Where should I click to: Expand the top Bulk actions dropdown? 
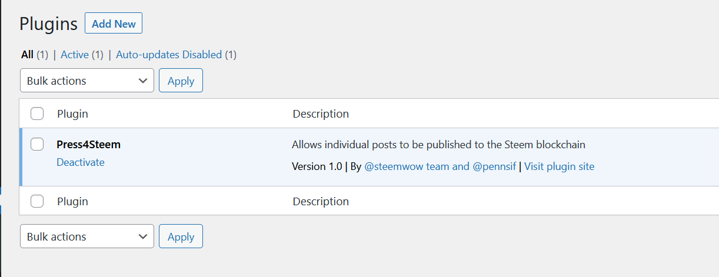tap(87, 81)
